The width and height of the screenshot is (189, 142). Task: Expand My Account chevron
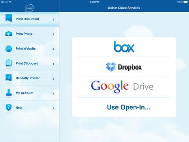pos(53,93)
